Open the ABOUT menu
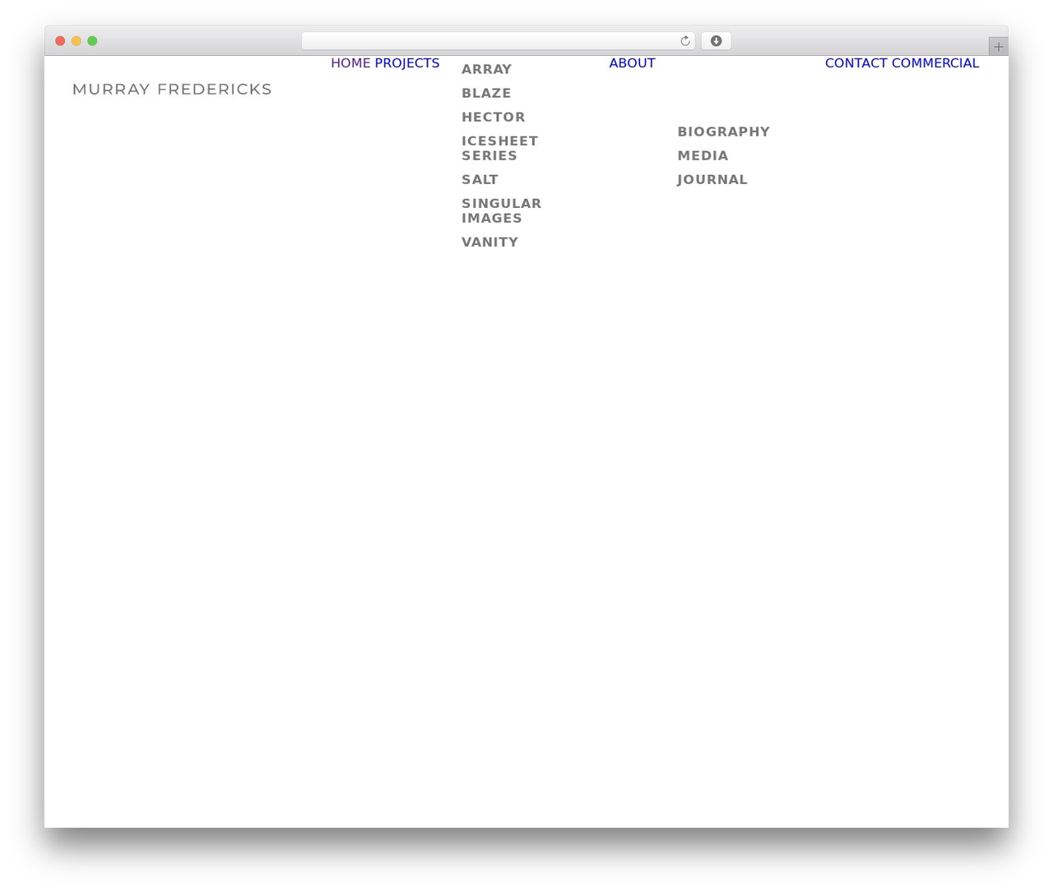Image resolution: width=1053 pixels, height=891 pixels. (632, 63)
